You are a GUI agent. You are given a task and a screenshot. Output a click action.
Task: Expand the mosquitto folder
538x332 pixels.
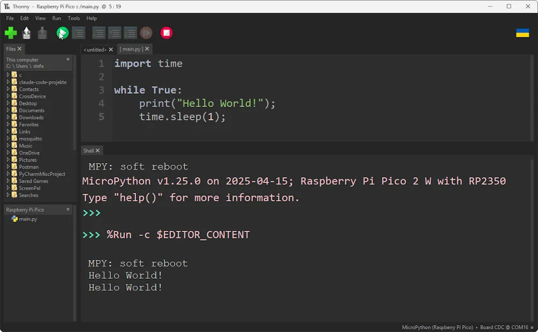[x=8, y=138]
